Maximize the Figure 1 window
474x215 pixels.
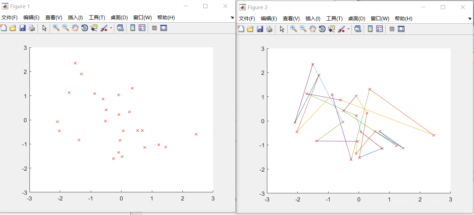[205, 6]
